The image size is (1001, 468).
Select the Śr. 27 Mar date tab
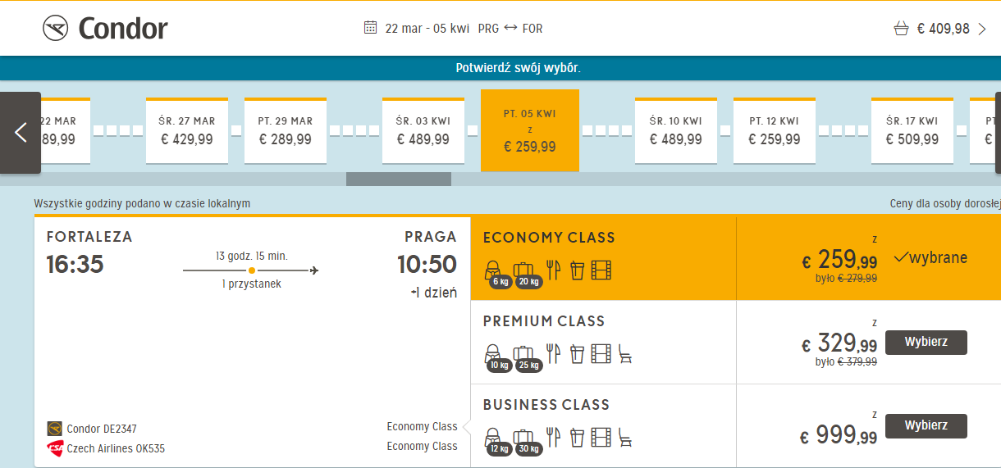(x=187, y=131)
